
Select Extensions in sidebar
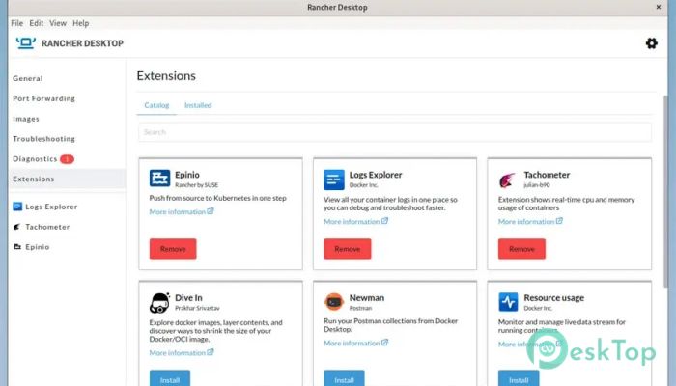(67, 179)
